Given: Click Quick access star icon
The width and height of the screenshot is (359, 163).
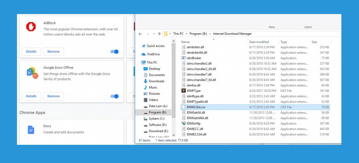Looking at the screenshot, I should 143,46.
